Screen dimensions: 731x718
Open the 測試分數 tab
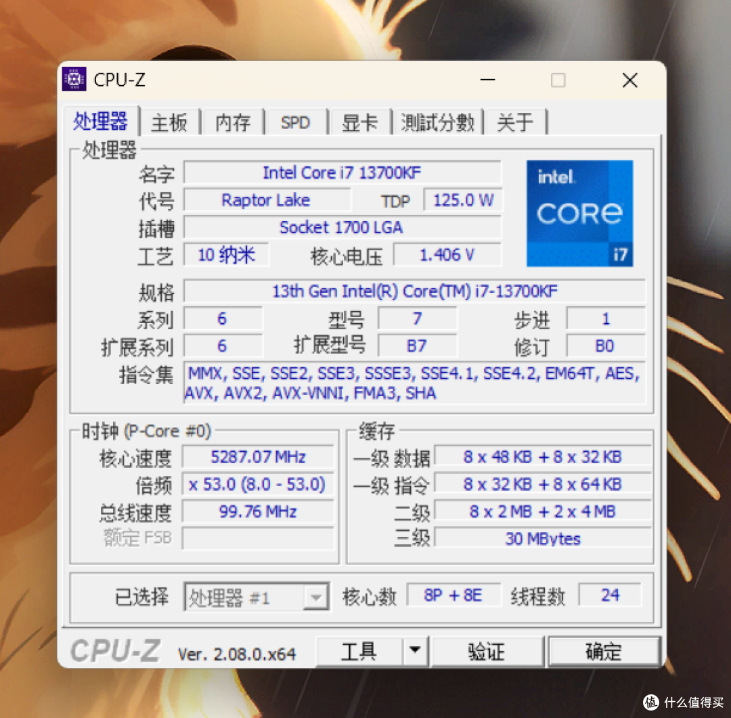(x=437, y=122)
